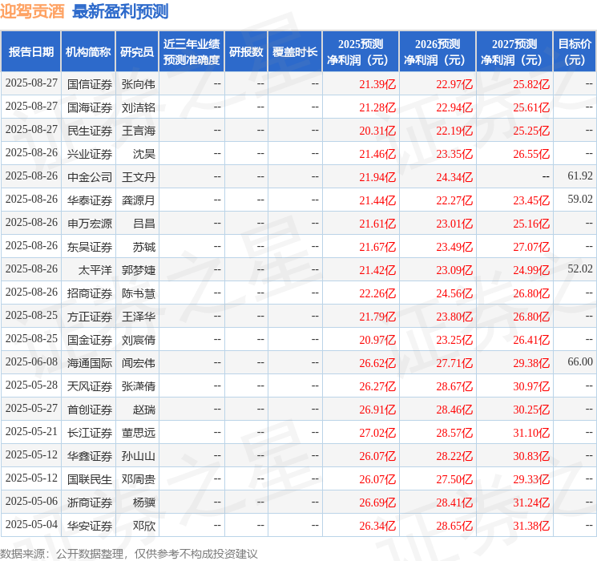Click 申万宏源 institution cell

[90, 224]
